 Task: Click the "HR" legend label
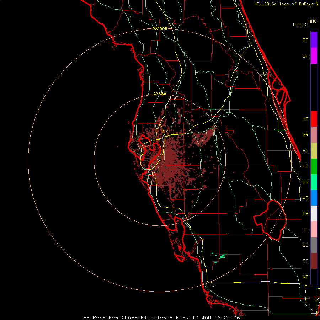[305, 166]
